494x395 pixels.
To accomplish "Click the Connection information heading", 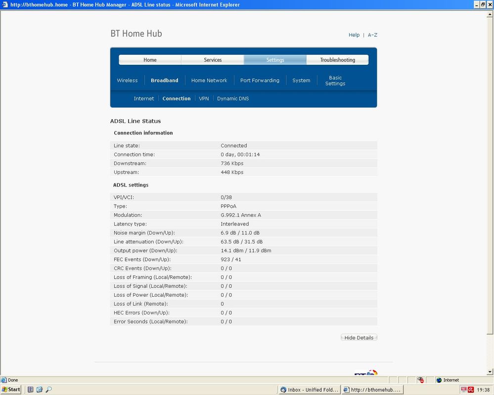I will tap(143, 133).
